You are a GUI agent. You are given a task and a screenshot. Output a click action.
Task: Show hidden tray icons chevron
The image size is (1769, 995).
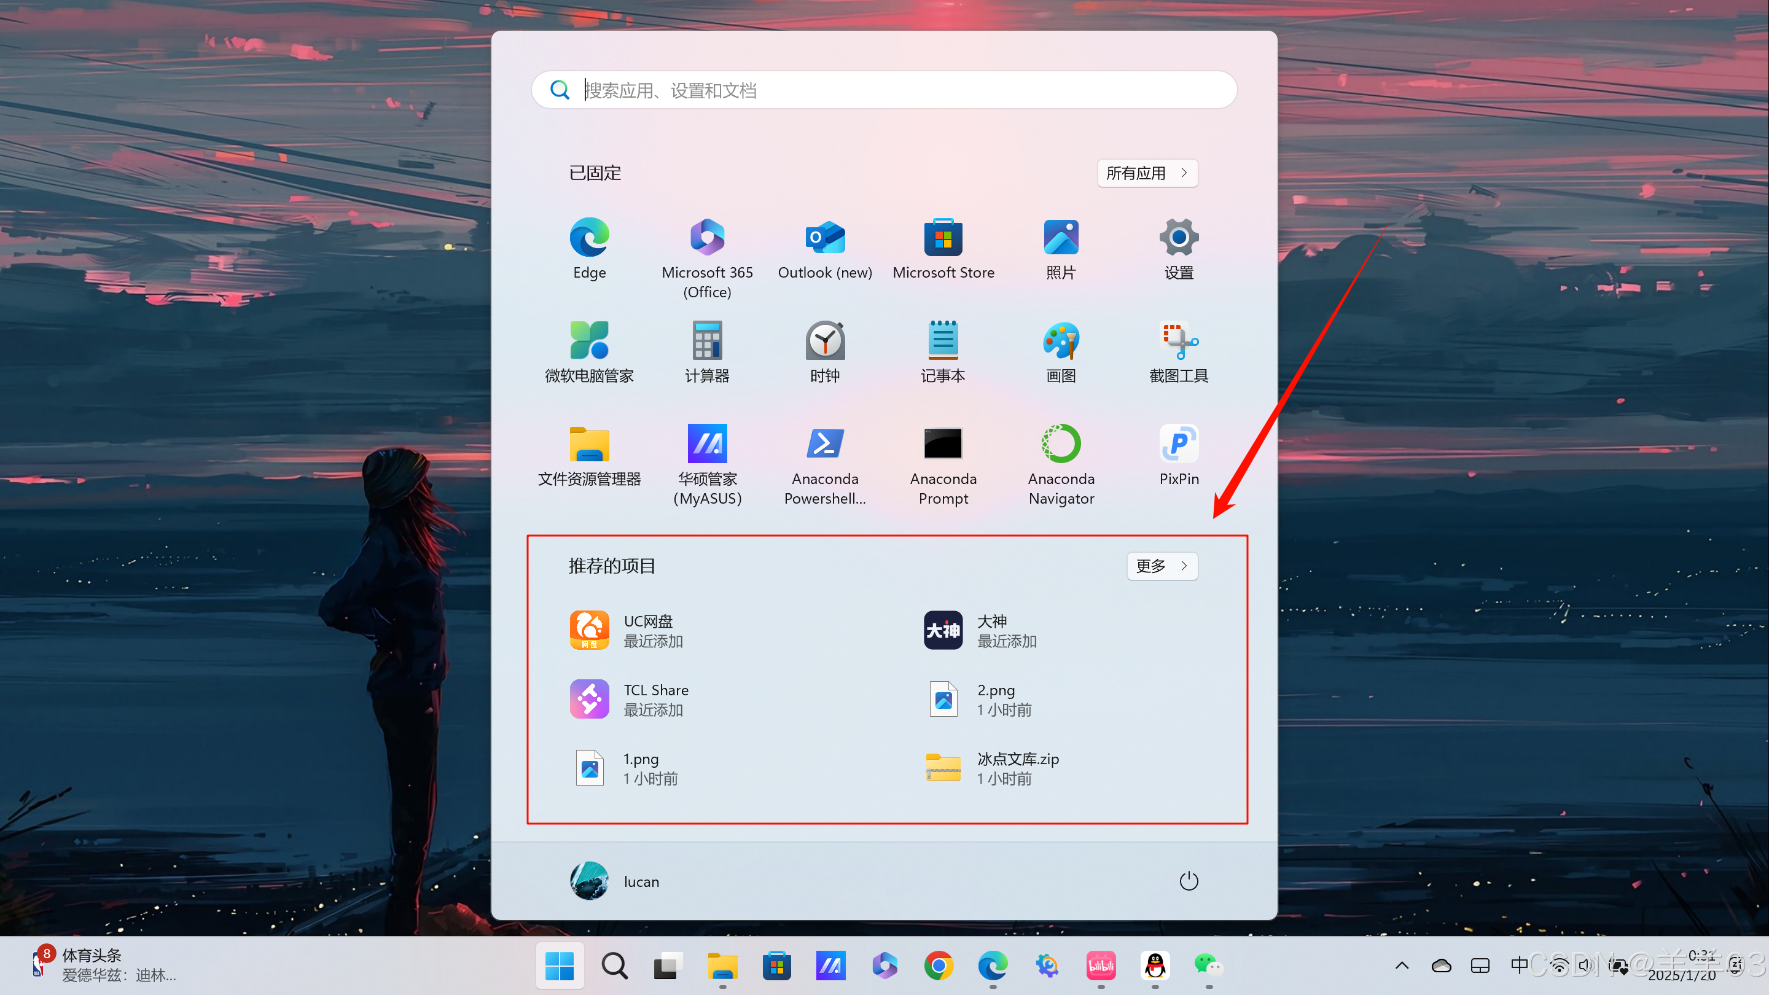coord(1402,966)
